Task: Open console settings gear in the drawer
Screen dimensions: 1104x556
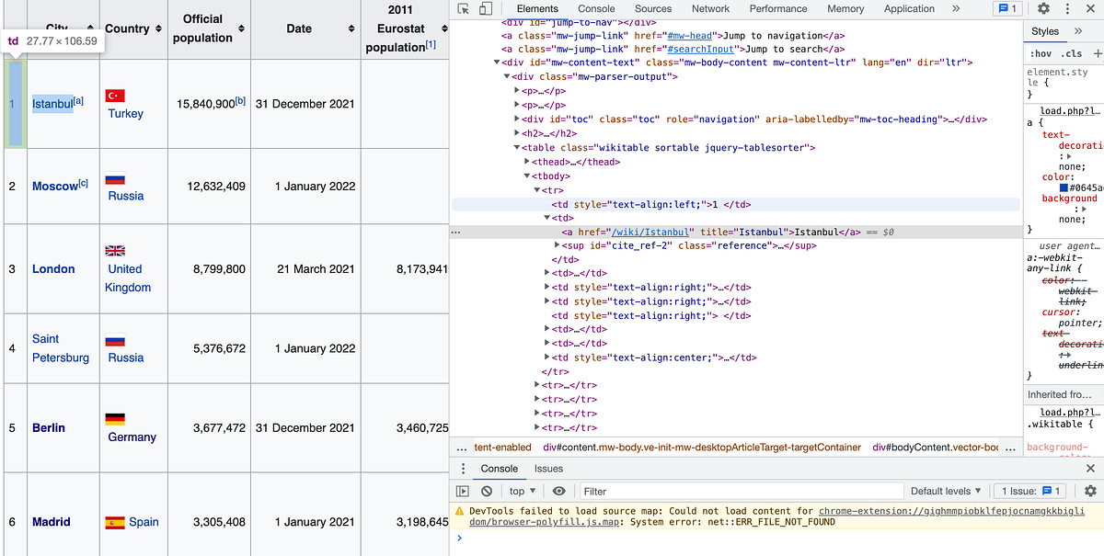Action: (1088, 491)
